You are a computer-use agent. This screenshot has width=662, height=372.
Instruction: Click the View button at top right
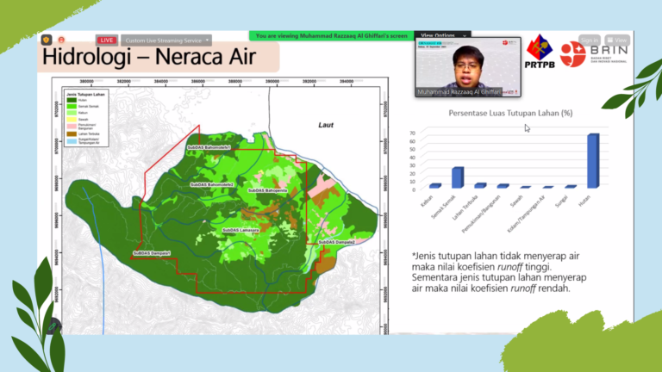[617, 40]
